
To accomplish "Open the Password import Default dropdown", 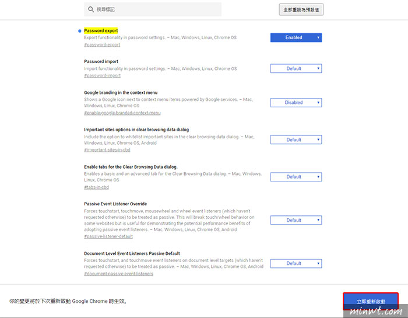I will (x=296, y=68).
